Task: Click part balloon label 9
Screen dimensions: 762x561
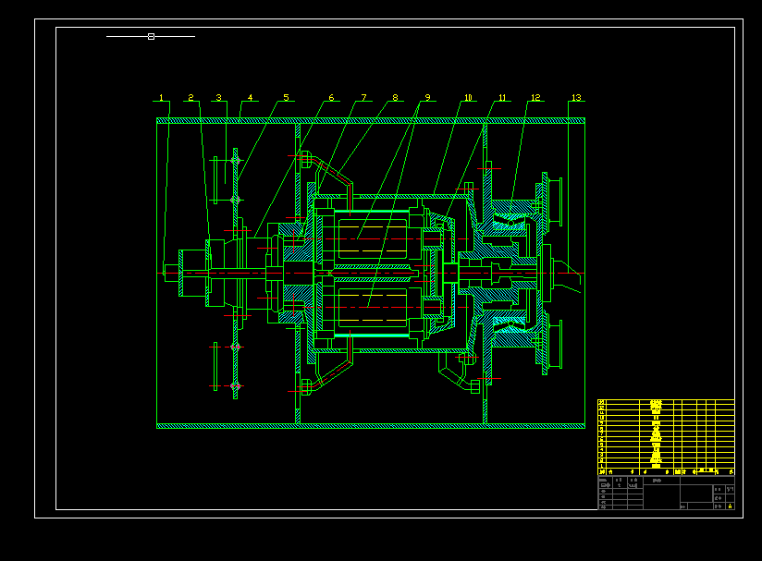Action: (x=428, y=98)
